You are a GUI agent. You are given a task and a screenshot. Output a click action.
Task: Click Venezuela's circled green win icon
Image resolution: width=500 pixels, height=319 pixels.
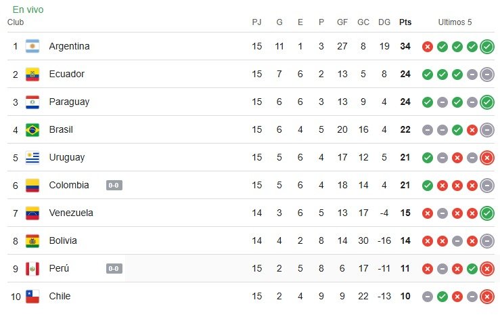(x=487, y=213)
